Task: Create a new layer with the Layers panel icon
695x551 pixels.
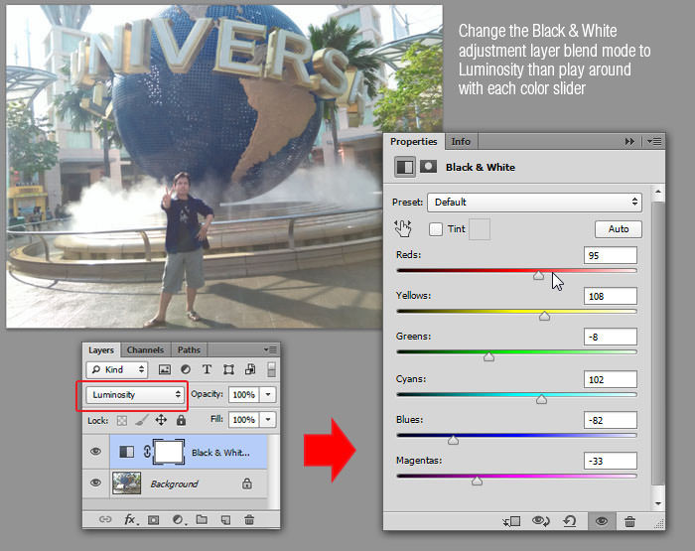Action: (x=225, y=519)
